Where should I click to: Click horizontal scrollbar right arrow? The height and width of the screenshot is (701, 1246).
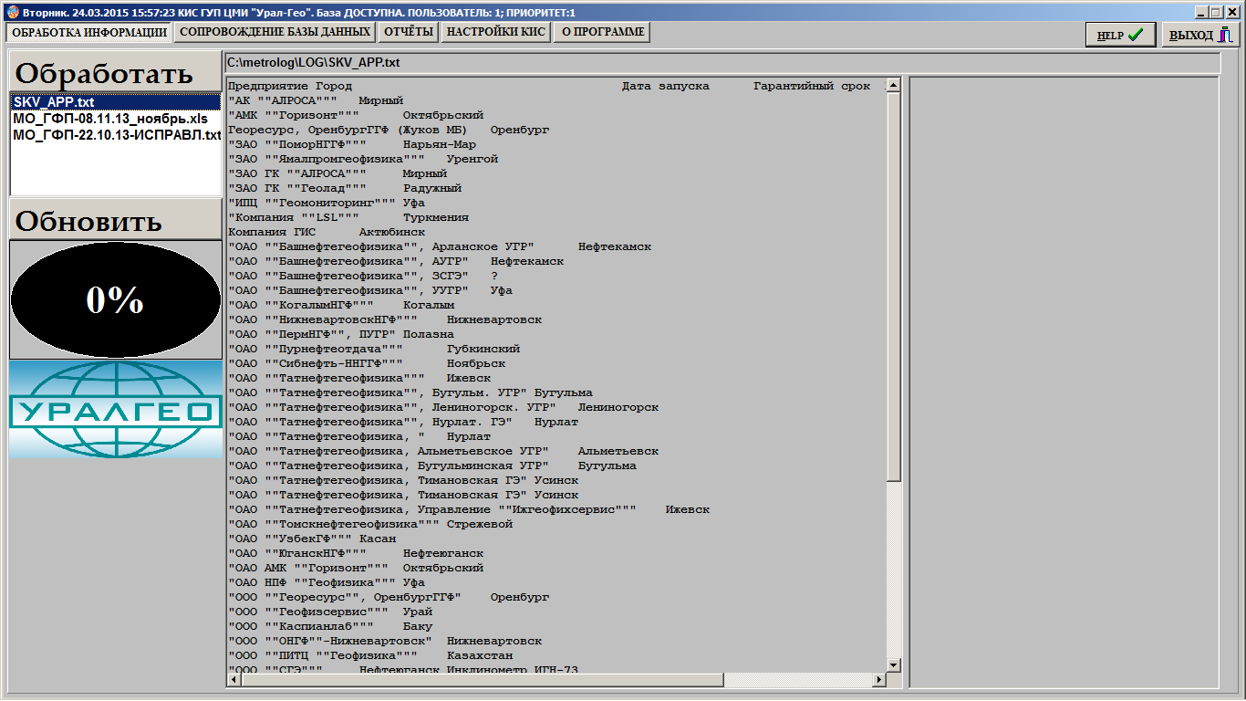point(879,680)
